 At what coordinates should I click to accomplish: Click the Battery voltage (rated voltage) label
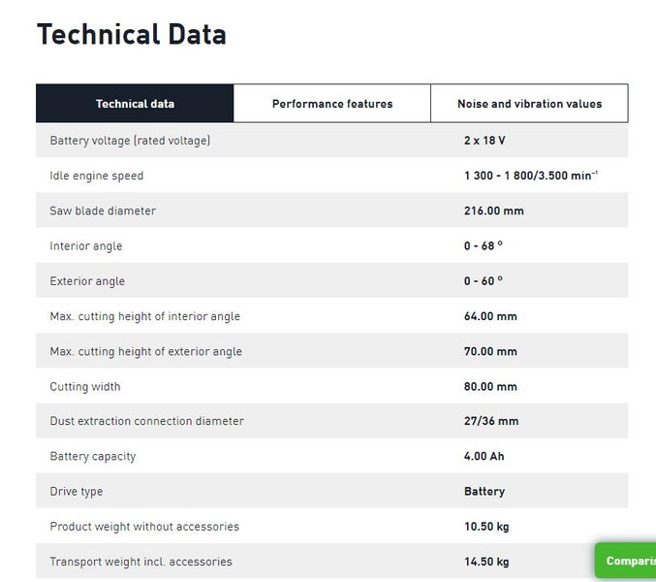[x=130, y=141]
